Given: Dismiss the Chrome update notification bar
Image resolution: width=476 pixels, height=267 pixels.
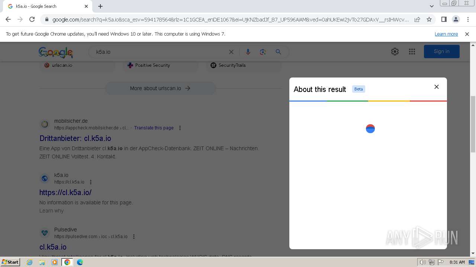Looking at the screenshot, I should pos(467,34).
